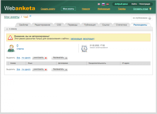The width and height of the screenshot is (157, 114).
Task: Select the Респонденты tab
Action: (140, 25)
